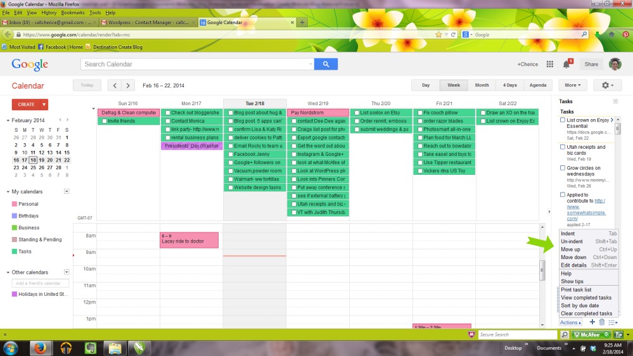Bookmark page with the star icon

pos(438,35)
